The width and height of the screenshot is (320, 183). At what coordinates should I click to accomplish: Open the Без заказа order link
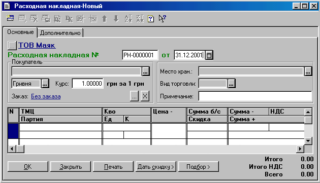(46, 96)
